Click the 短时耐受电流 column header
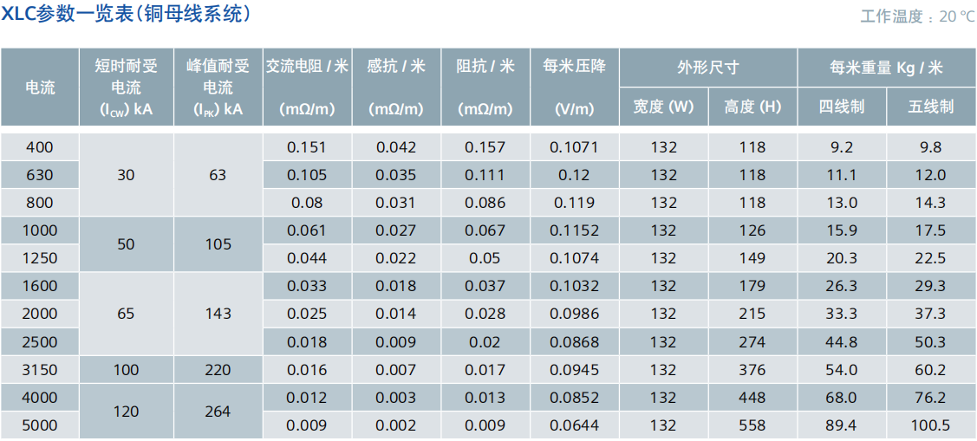The height and width of the screenshot is (441, 977). pos(127,88)
